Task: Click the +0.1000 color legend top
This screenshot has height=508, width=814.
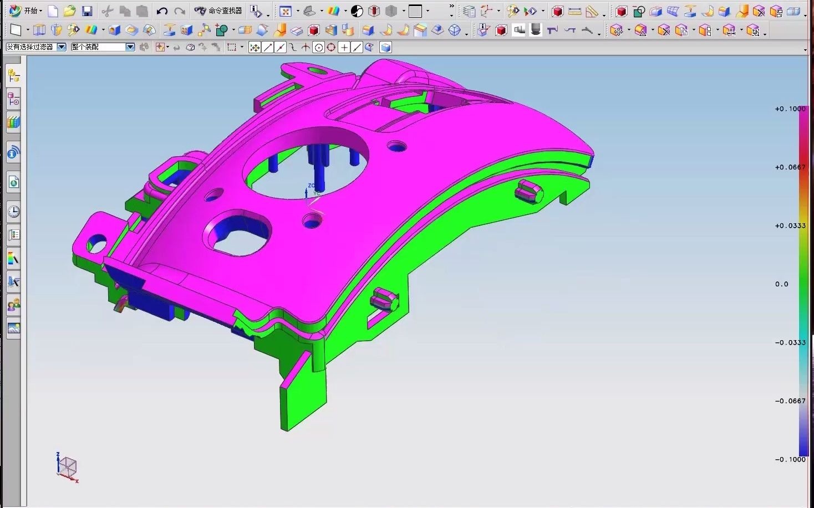Action: pyautogui.click(x=790, y=109)
